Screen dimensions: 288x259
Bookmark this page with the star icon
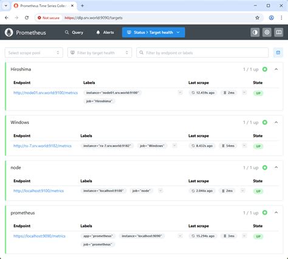click(x=257, y=18)
